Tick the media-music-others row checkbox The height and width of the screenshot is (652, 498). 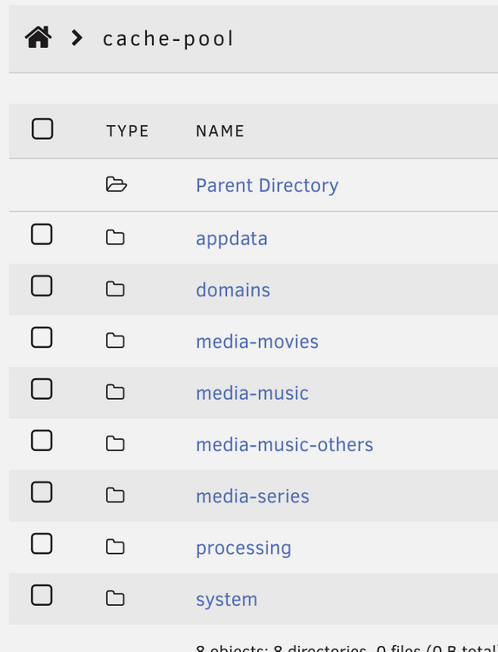42,441
